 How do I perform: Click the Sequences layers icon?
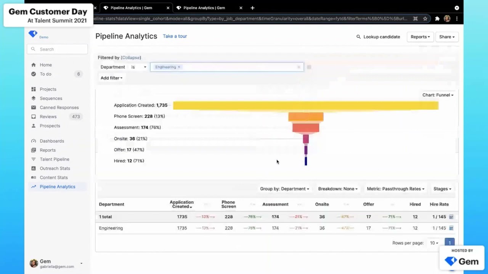[34, 98]
